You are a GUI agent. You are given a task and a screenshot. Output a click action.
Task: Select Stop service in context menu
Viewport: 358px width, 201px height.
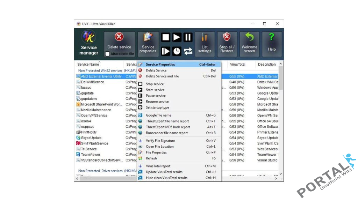coord(179,84)
